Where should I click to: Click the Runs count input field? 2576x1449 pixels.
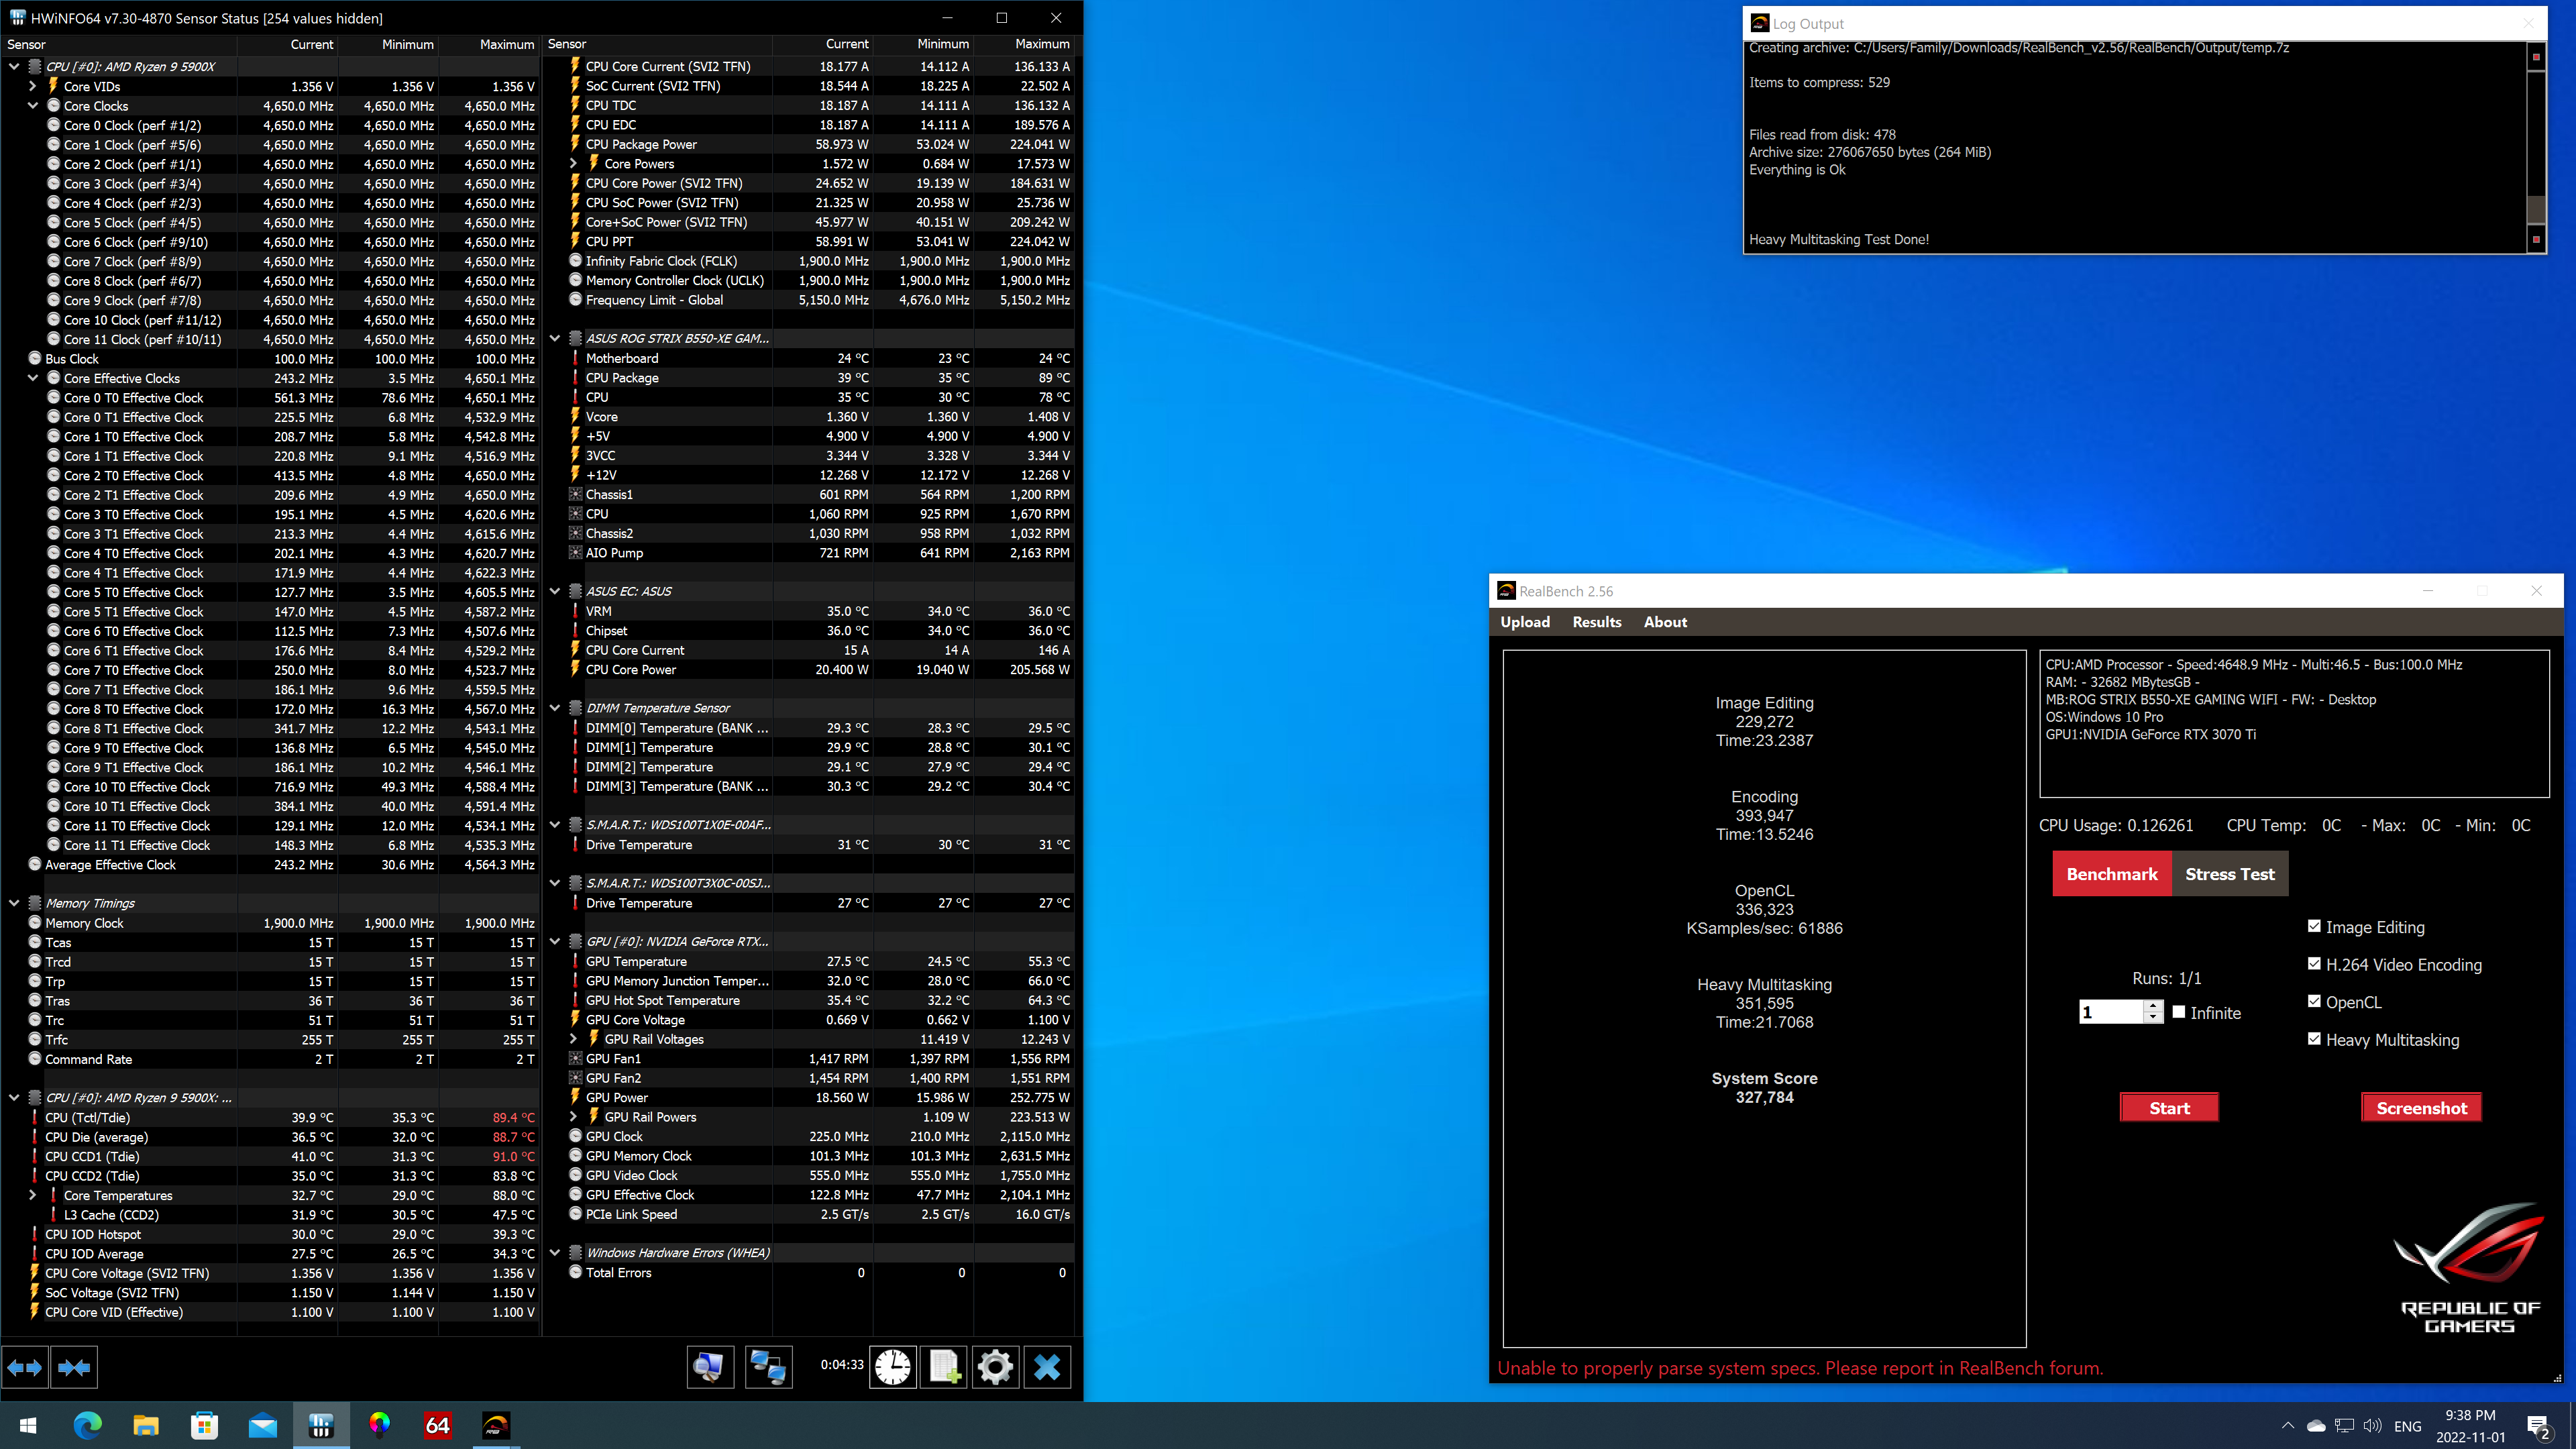coord(2110,1012)
